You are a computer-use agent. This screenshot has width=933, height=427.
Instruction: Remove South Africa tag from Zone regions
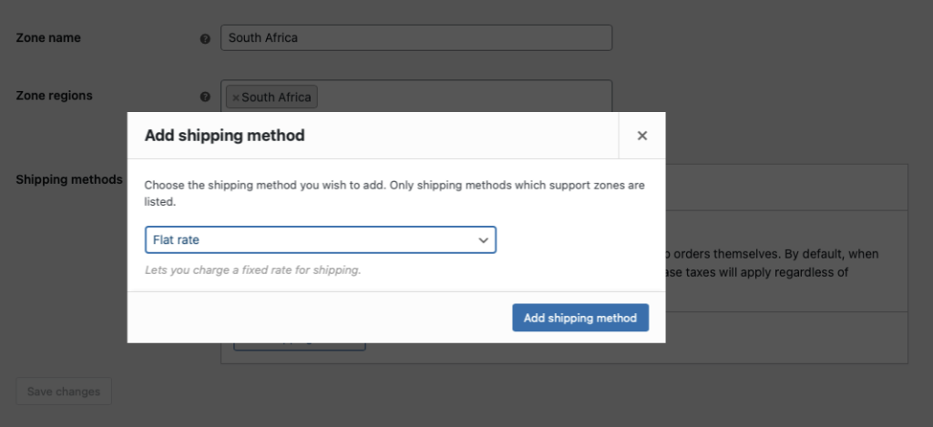(236, 97)
